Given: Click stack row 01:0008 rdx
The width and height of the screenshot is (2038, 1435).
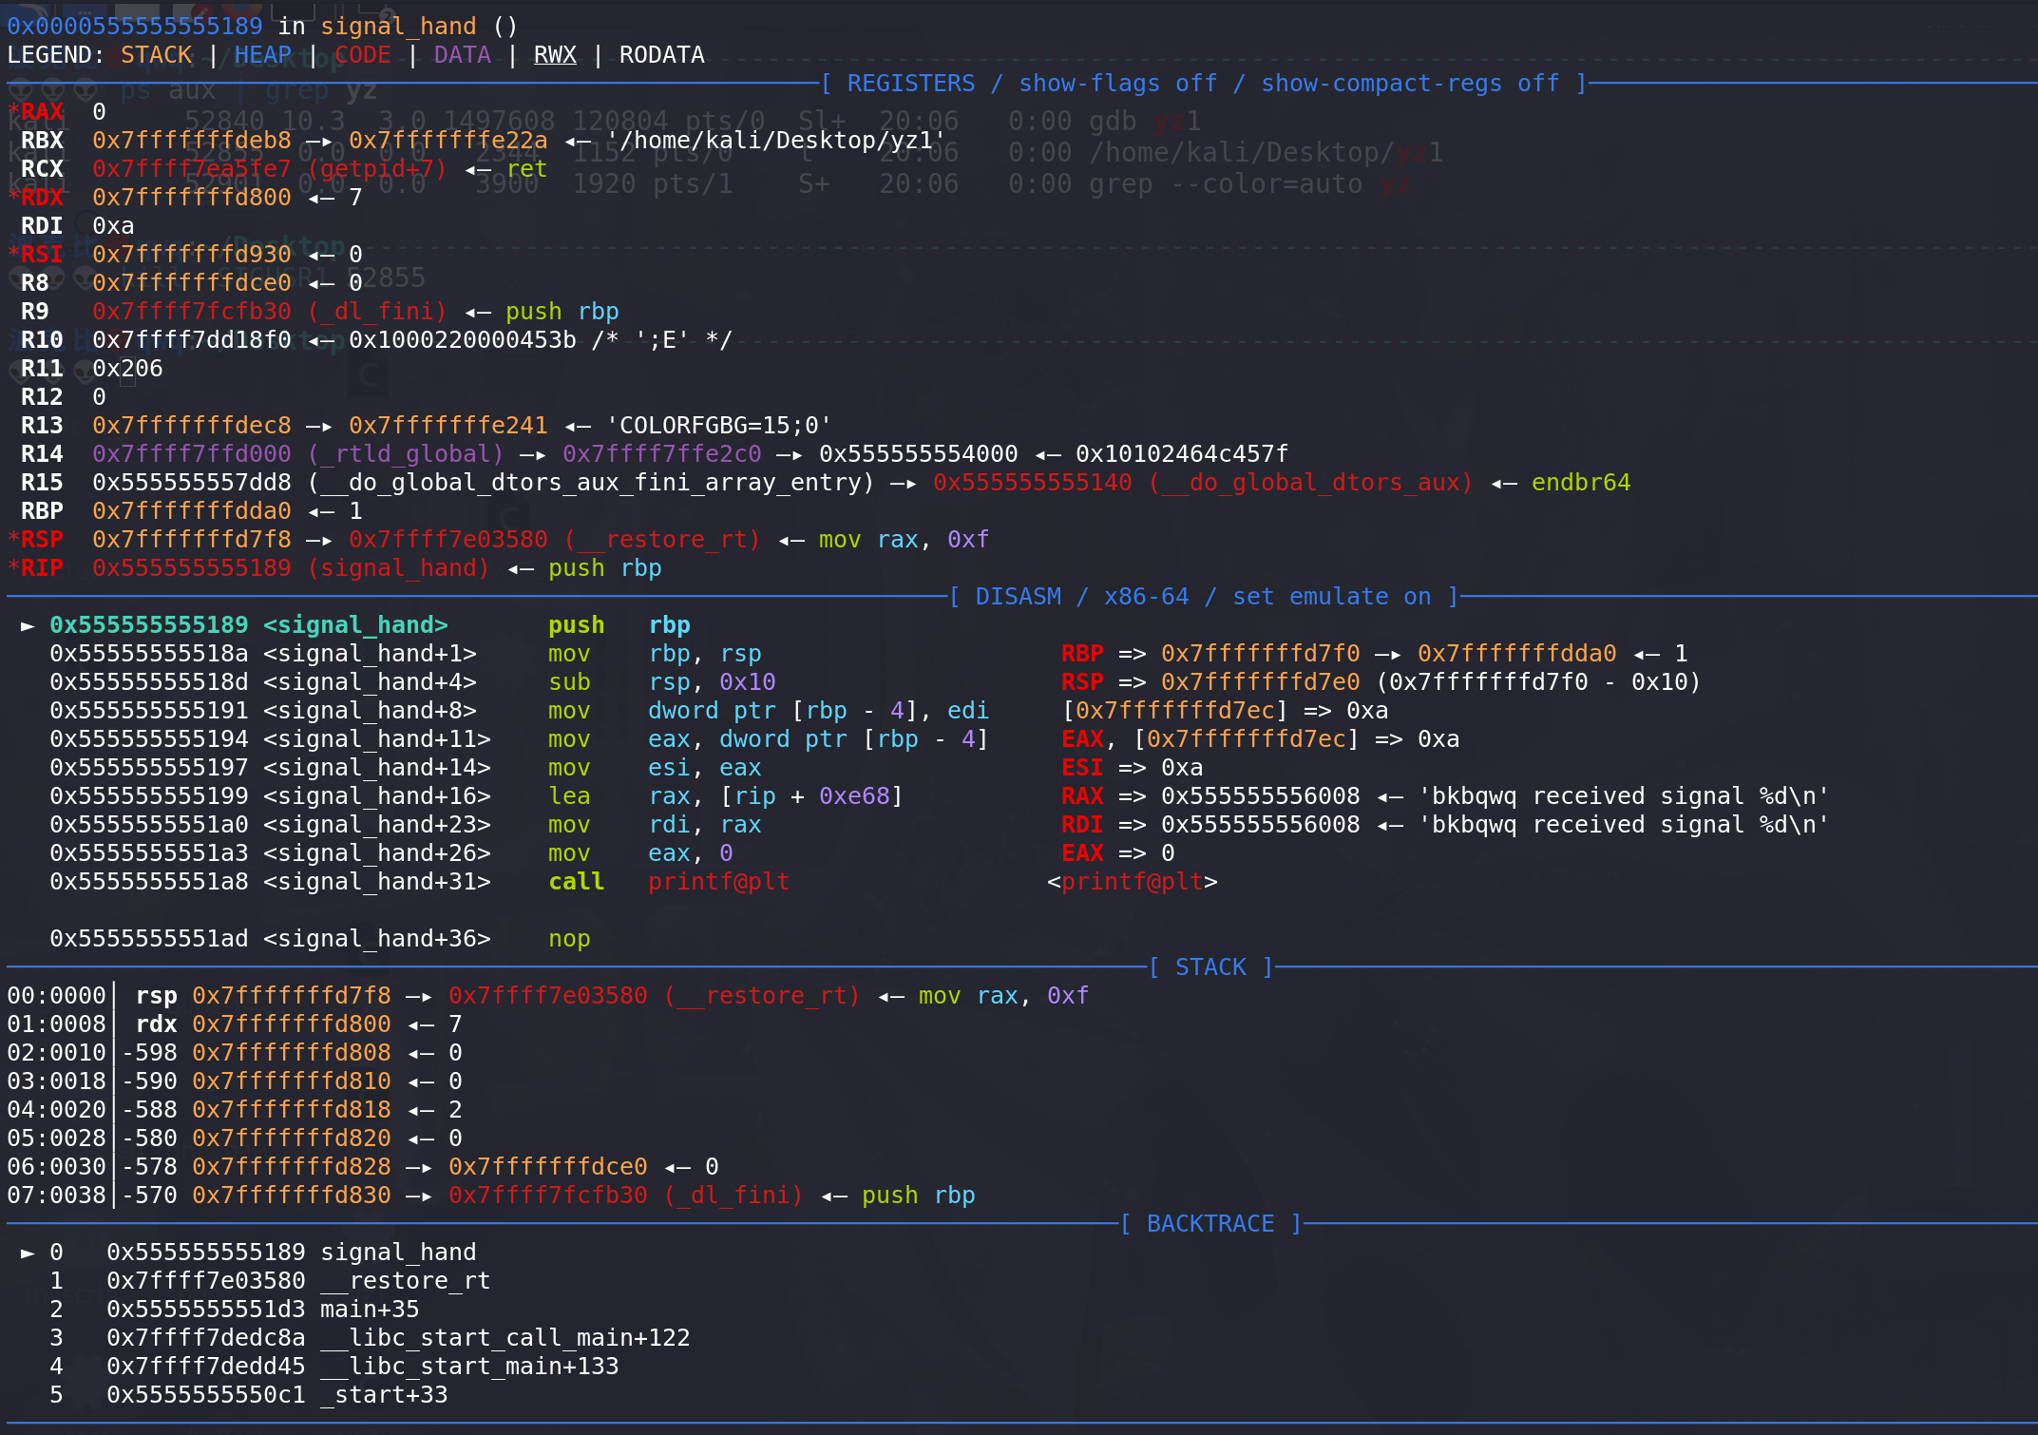Looking at the screenshot, I should (235, 1024).
